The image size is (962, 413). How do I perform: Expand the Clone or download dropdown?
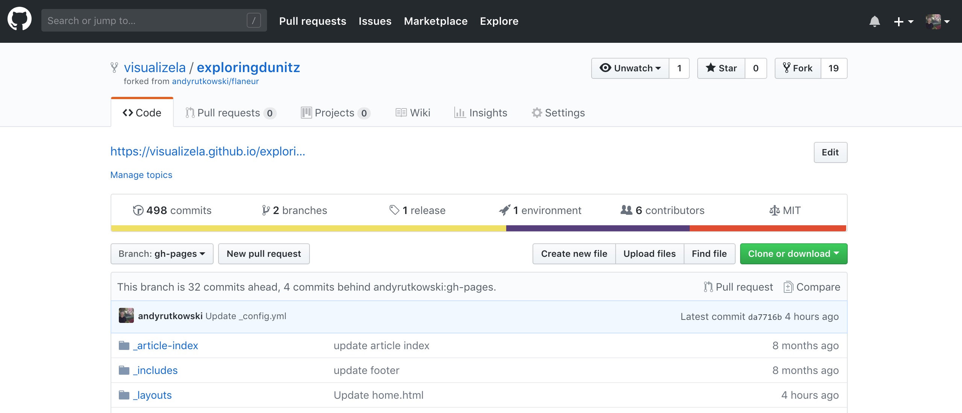(x=794, y=254)
